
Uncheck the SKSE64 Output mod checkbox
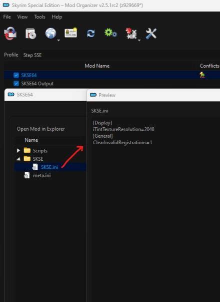coord(16,84)
